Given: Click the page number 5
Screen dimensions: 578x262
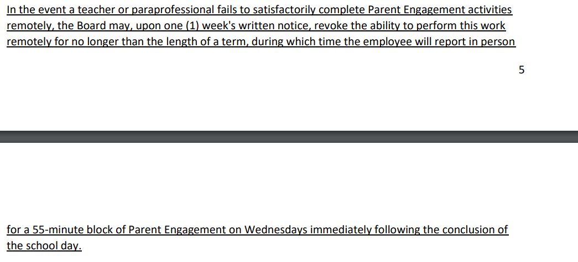Looking at the screenshot, I should tap(522, 70).
